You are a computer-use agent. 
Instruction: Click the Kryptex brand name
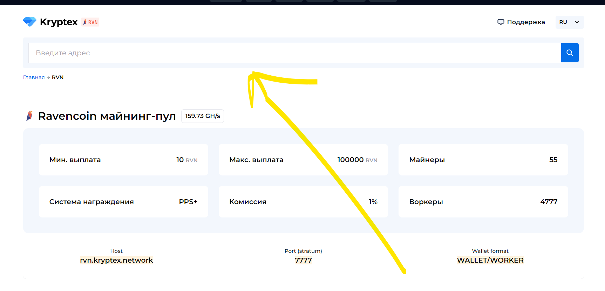tap(59, 22)
